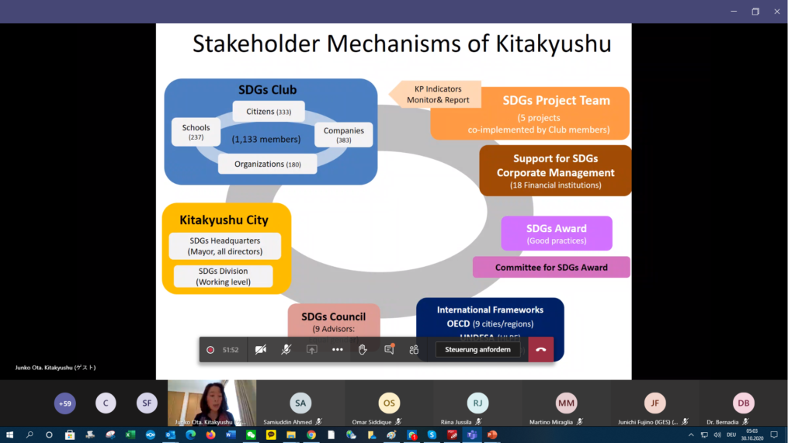795x443 pixels.
Task: Click Junko Ota's video thumbnail
Action: tap(211, 402)
